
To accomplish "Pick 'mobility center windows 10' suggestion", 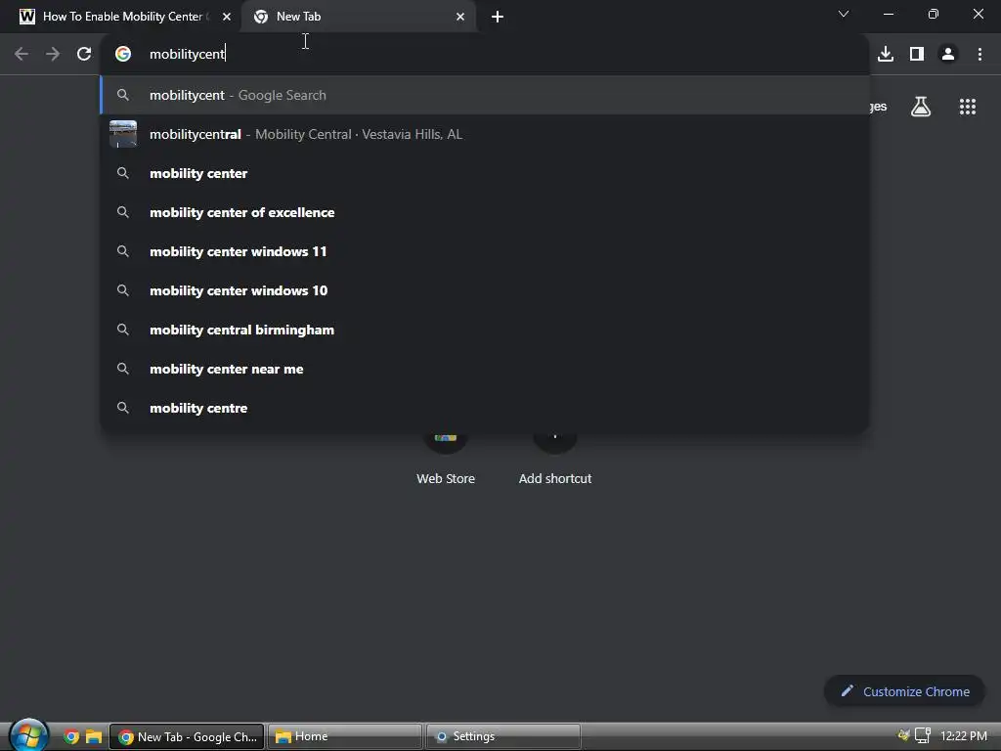I will click(485, 290).
